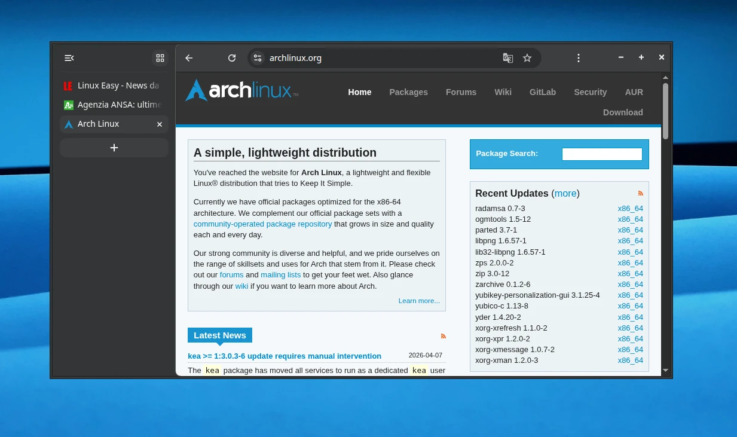
Task: Switch to the Linux Easy tab
Action: pos(114,85)
